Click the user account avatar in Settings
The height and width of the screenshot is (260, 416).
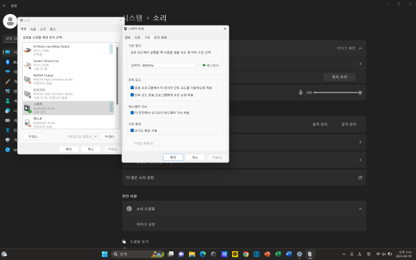click(10, 21)
